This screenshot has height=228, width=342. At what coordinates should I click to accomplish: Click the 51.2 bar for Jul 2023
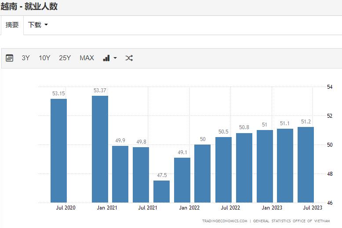point(306,165)
